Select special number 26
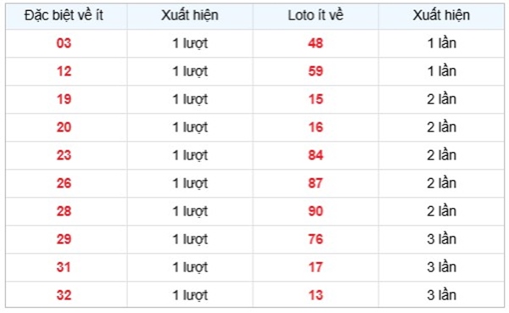Image resolution: width=509 pixels, height=313 pixels. pos(64,183)
